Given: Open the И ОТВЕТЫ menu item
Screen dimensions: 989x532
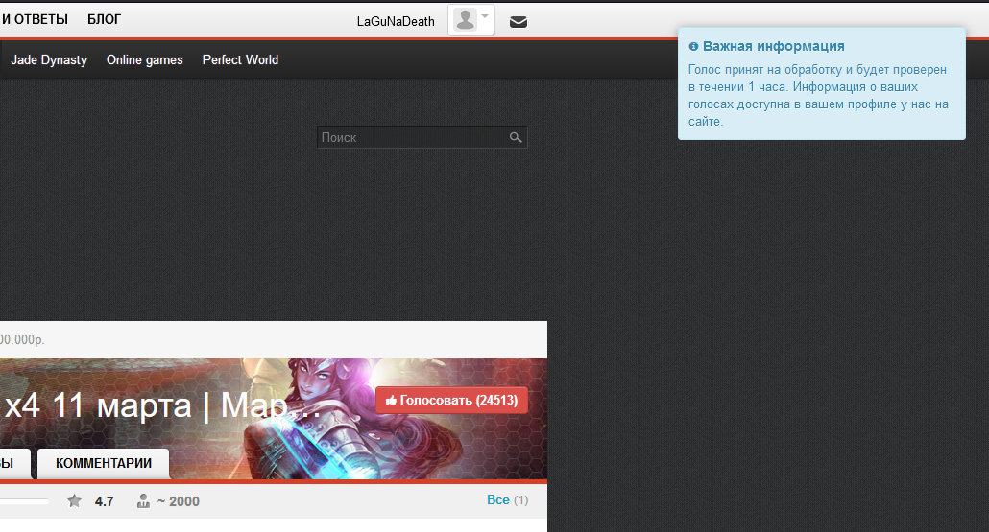Looking at the screenshot, I should 34,19.
